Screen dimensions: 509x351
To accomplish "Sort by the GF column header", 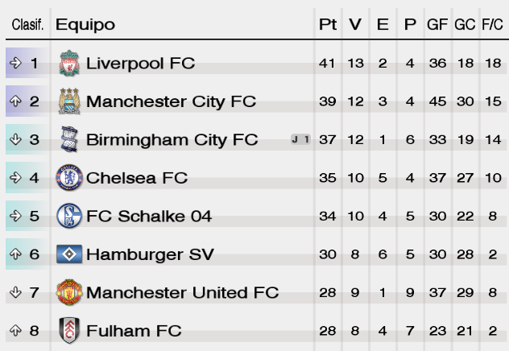I will [x=437, y=24].
